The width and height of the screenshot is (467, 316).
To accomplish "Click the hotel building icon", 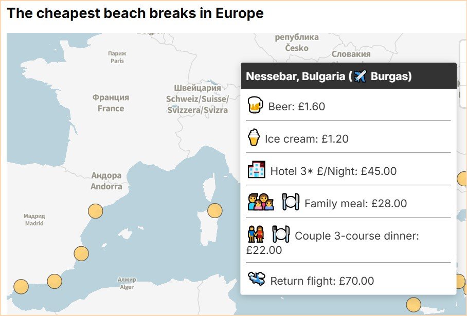I will pyautogui.click(x=256, y=170).
